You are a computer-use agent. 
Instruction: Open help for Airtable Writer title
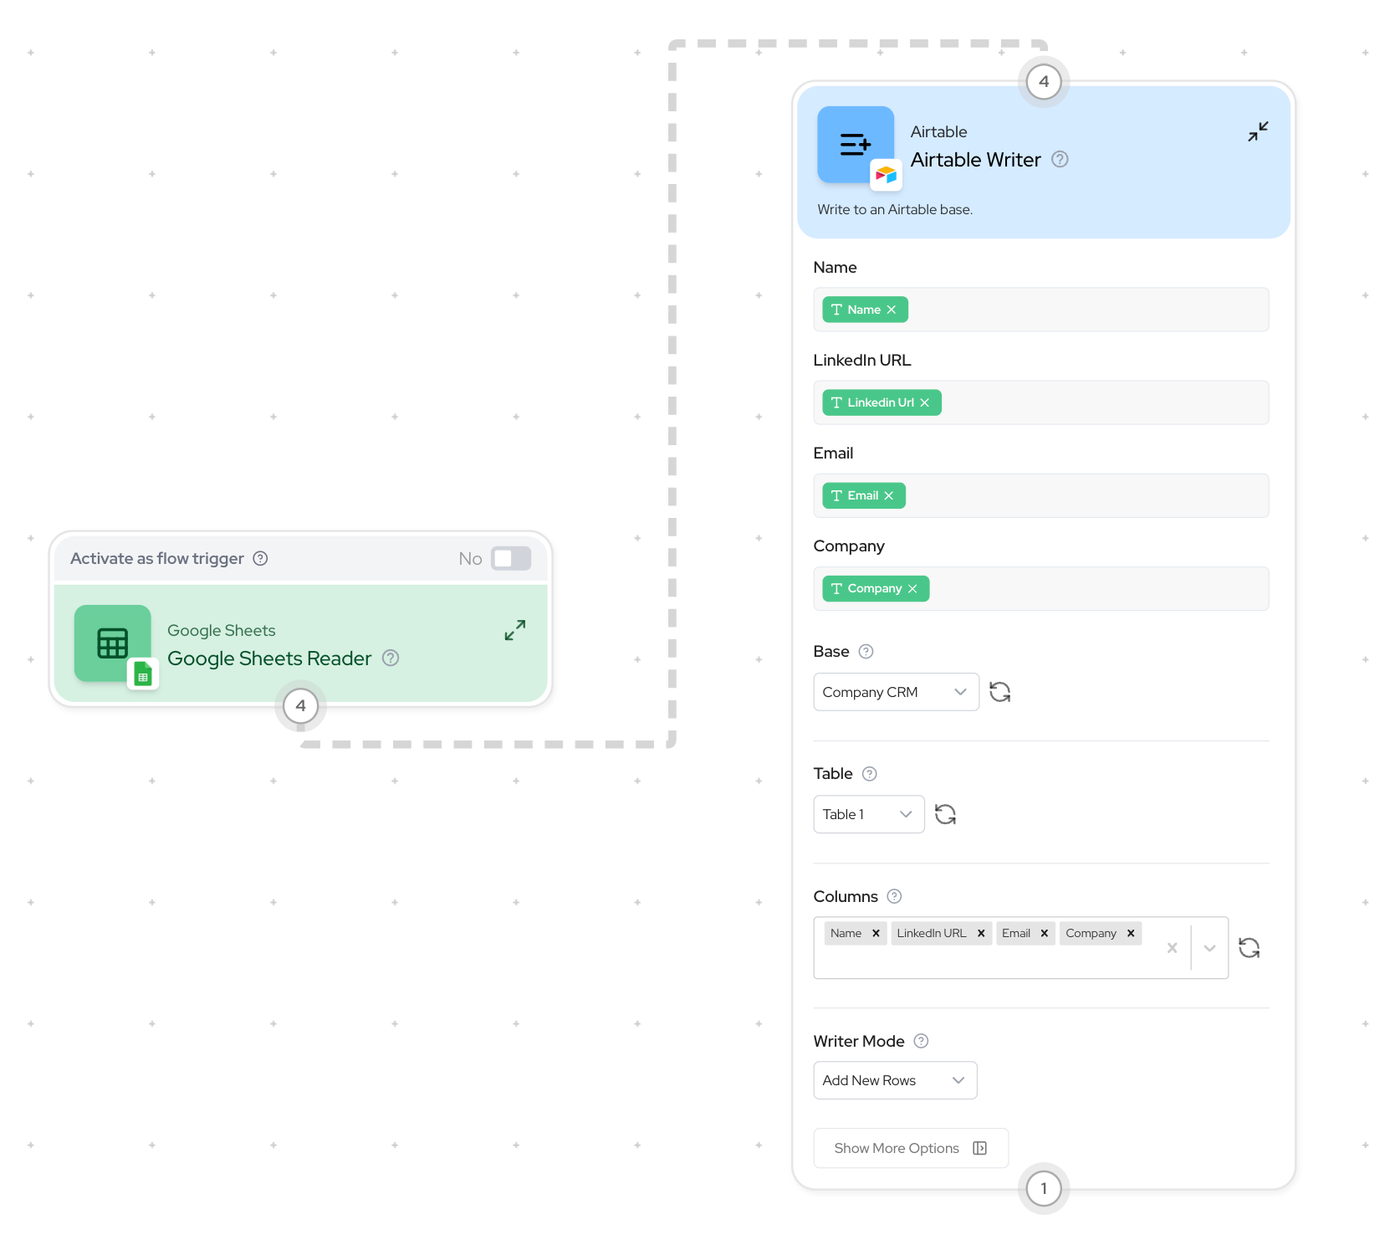[x=1060, y=159]
